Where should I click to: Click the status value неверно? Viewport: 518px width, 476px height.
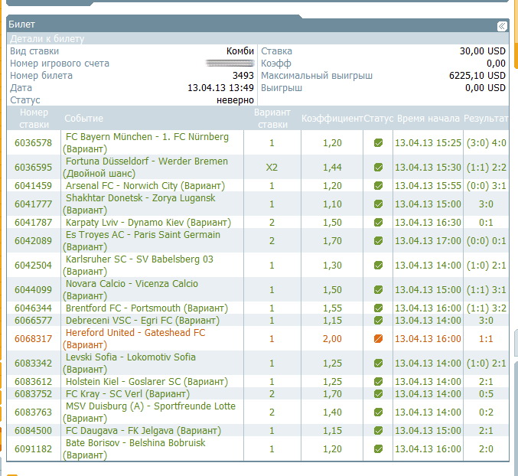(x=235, y=99)
